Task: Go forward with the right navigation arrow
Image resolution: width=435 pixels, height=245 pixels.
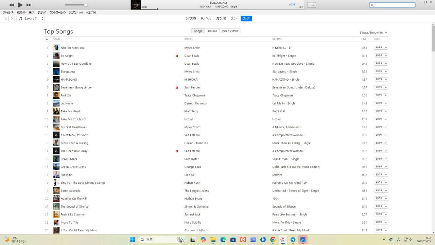Action: pyautogui.click(x=12, y=18)
